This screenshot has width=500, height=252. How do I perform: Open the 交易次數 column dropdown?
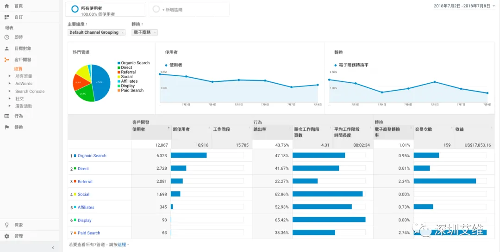[x=451, y=128]
